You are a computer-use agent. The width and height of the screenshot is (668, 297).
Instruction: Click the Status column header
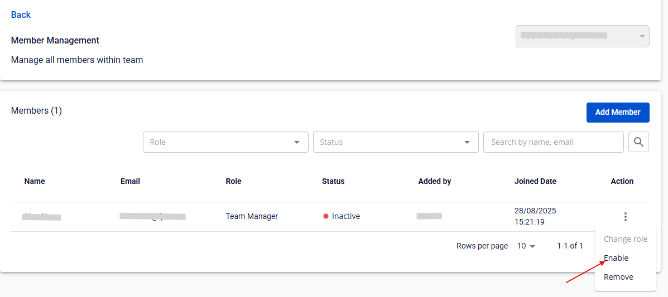(x=333, y=181)
